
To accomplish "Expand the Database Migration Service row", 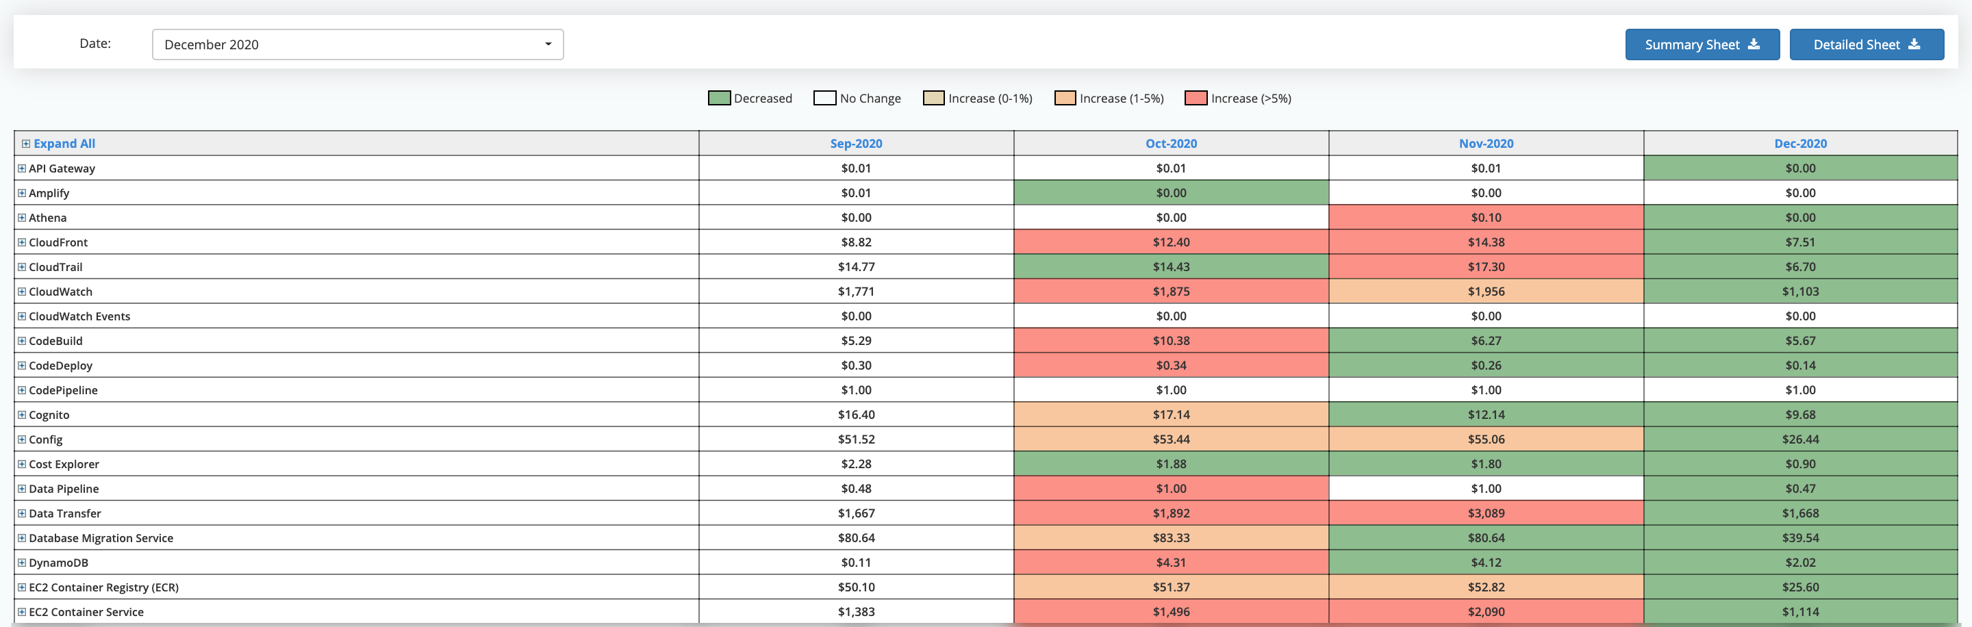I will point(22,537).
